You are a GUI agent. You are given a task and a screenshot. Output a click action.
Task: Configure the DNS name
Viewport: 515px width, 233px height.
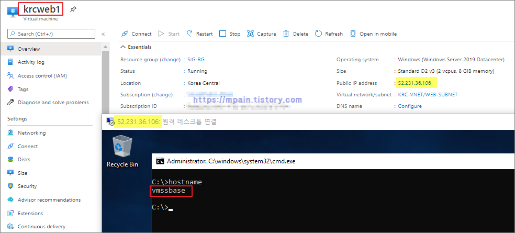point(410,106)
